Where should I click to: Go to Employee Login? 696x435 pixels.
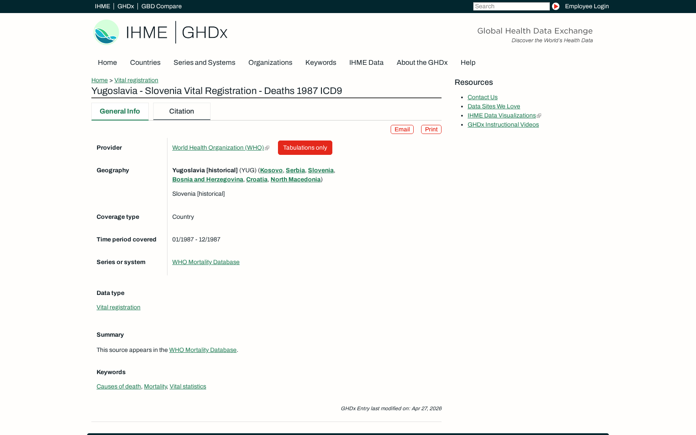click(x=587, y=6)
